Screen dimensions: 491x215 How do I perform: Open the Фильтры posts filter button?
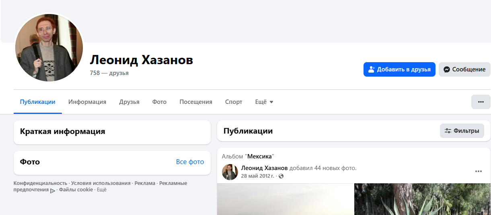pos(462,131)
